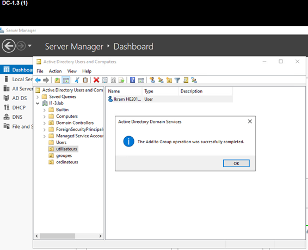Click the Refresh toolbar icon
This screenshot has height=250, width=308.
113,80
